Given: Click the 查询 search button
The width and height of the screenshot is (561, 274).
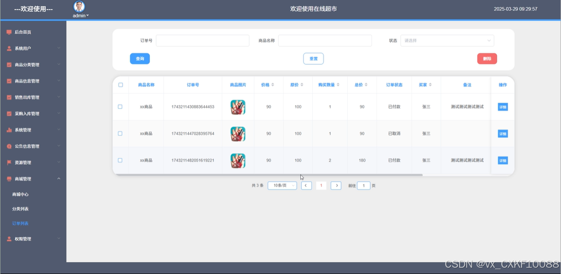Looking at the screenshot, I should (140, 59).
